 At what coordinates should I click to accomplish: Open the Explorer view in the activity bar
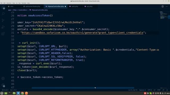pos(3,8)
